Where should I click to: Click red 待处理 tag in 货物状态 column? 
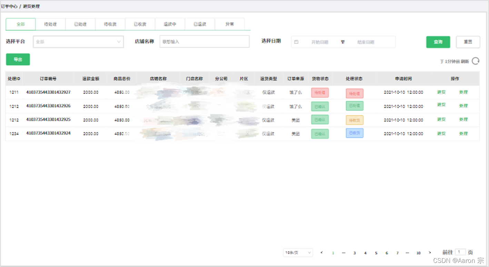click(320, 93)
